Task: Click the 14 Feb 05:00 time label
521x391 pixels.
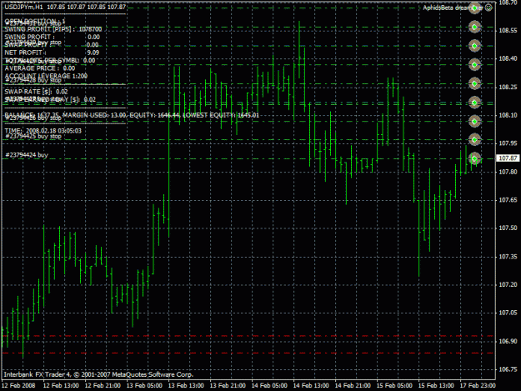Action: point(269,386)
